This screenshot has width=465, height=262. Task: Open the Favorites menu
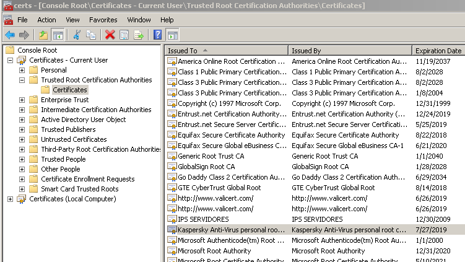point(103,20)
